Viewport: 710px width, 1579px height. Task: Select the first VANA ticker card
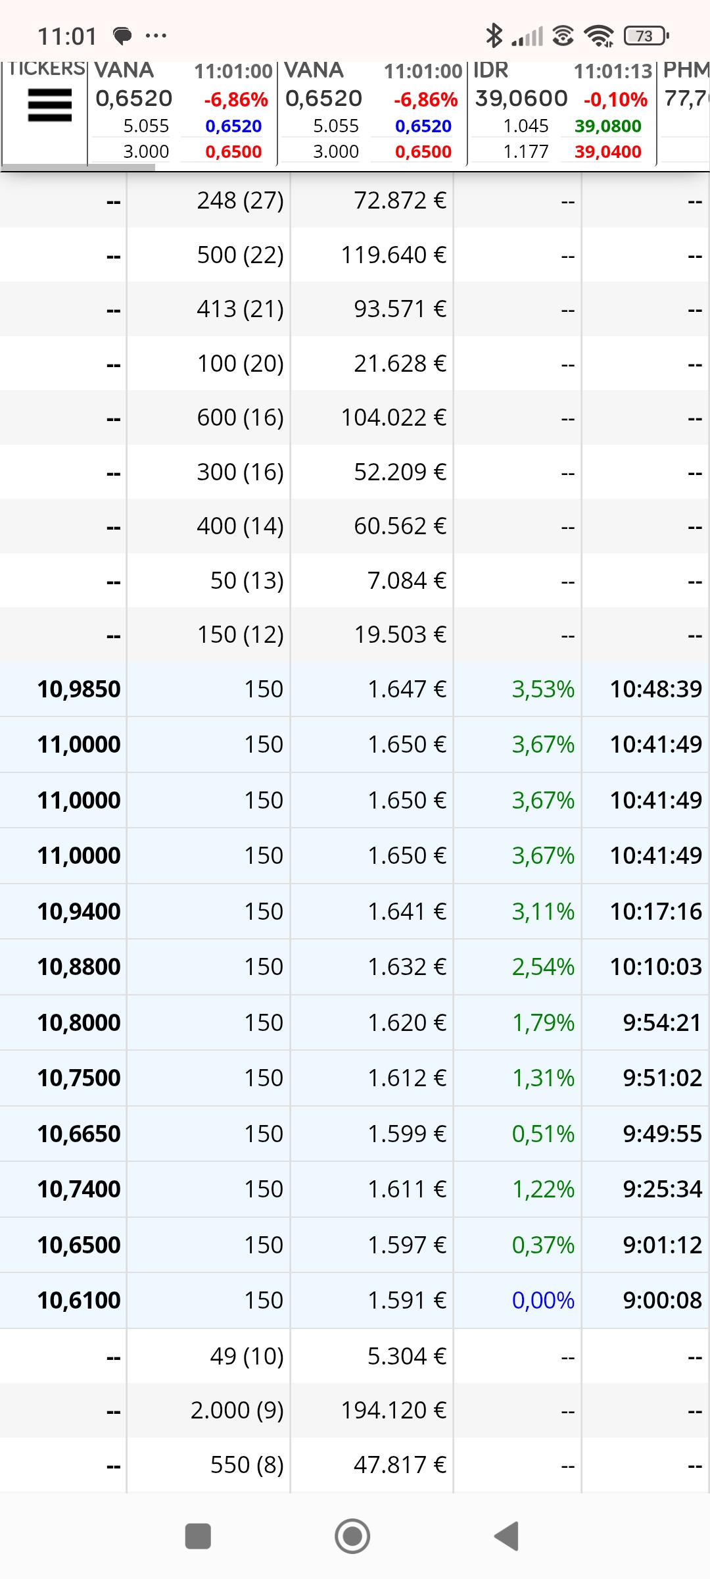pos(182,112)
